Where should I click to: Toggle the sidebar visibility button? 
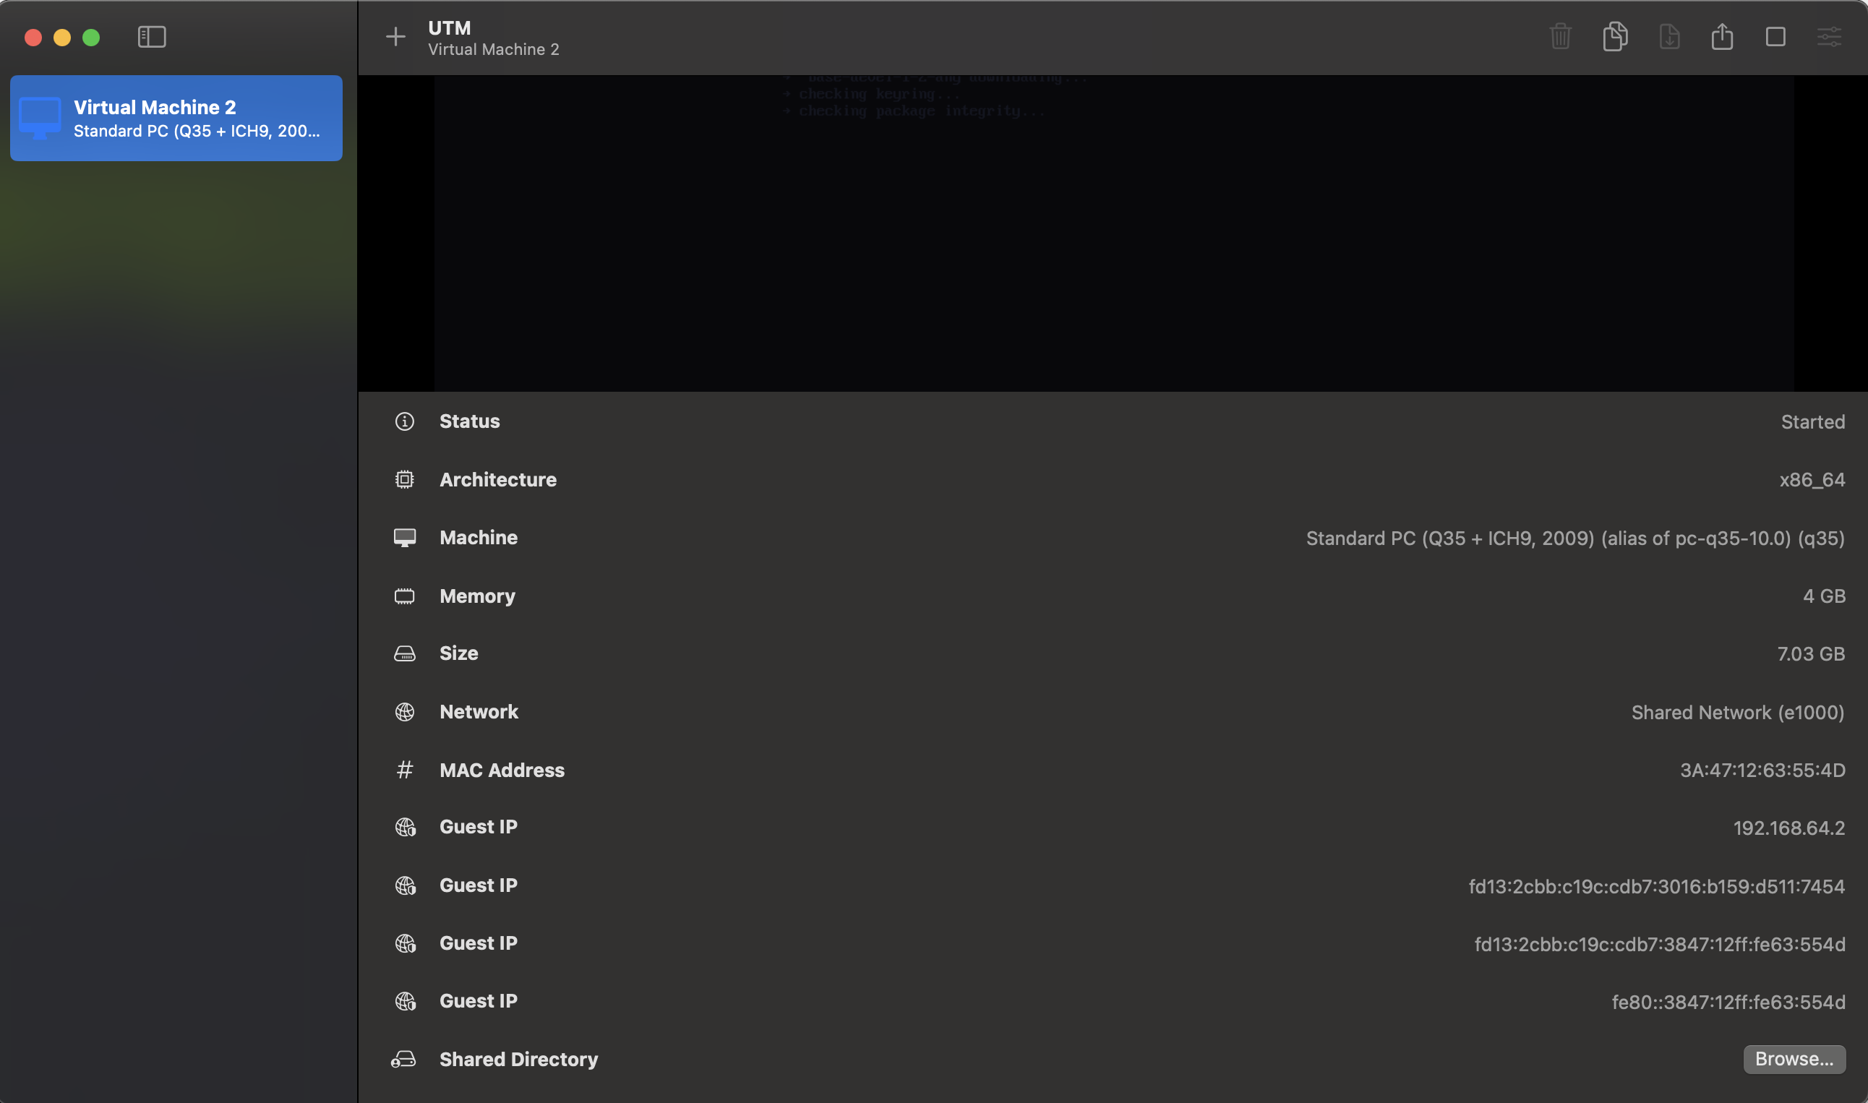pos(152,36)
